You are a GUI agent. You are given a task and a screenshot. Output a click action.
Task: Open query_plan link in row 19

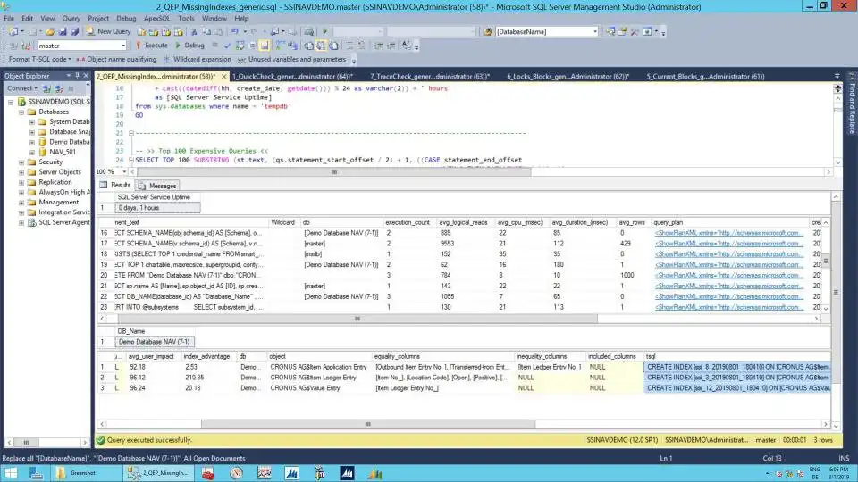729,264
